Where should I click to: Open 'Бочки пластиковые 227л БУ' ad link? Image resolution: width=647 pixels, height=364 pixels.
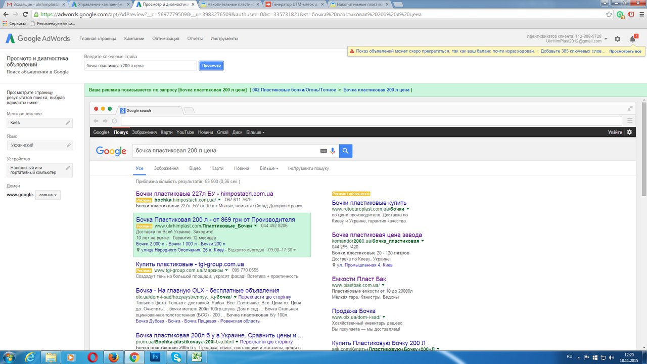[x=204, y=194]
